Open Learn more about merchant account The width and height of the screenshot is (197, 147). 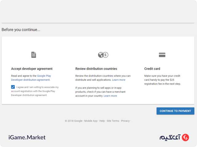point(110,96)
